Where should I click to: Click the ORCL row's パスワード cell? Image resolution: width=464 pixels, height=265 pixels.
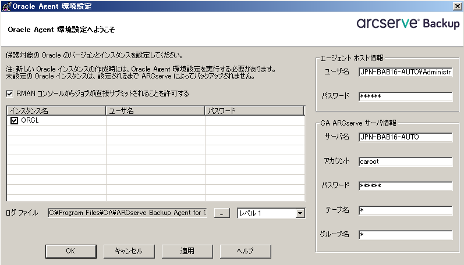[255, 120]
